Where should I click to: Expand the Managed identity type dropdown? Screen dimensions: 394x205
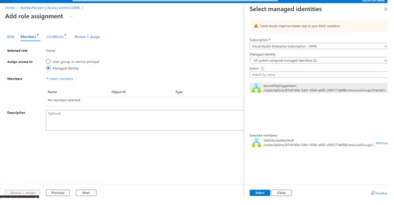pos(318,61)
